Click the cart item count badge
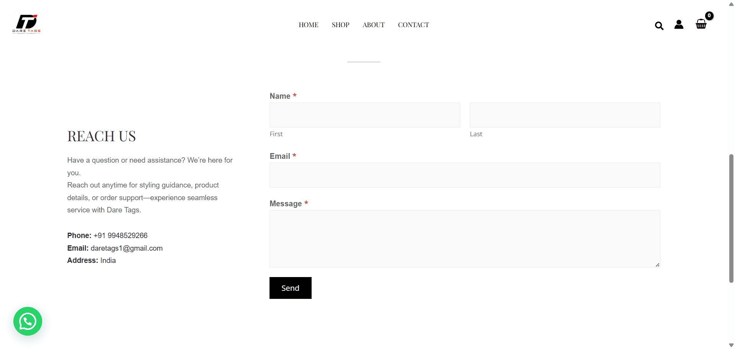Screen dimensions: 735x349 click(709, 16)
